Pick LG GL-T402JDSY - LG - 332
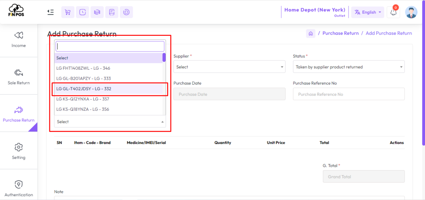This screenshot has width=425, height=200. click(x=108, y=89)
